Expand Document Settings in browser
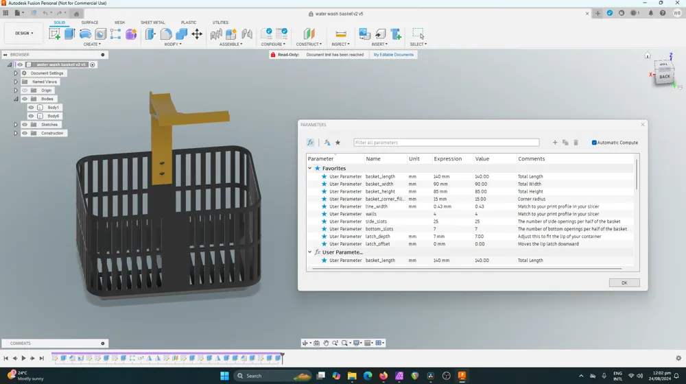 (x=16, y=73)
